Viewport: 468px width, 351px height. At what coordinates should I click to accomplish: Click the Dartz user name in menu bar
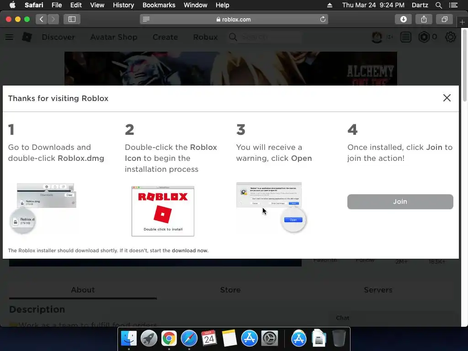[x=420, y=5]
